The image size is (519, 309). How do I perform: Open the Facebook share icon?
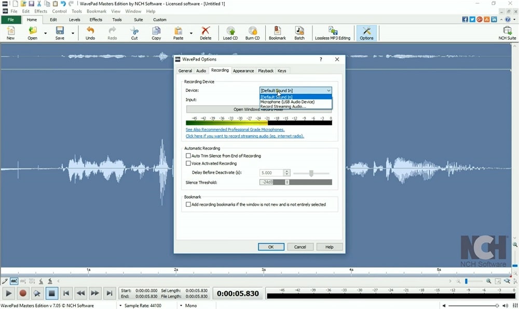465,20
